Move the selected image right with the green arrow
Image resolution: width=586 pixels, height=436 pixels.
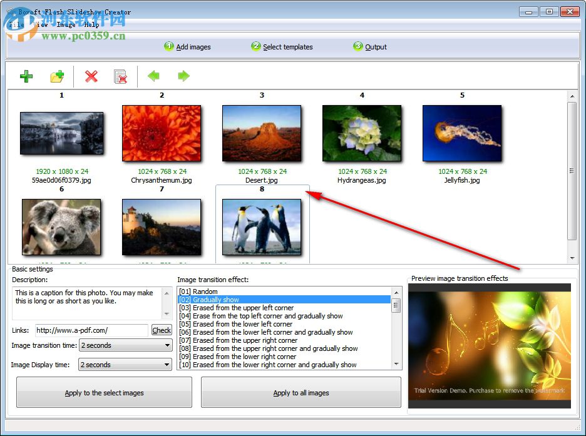tap(183, 76)
